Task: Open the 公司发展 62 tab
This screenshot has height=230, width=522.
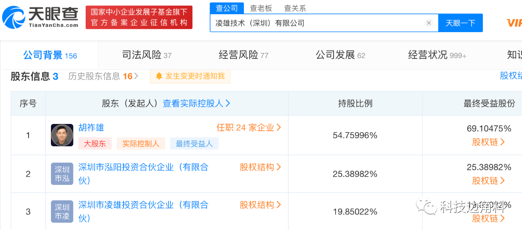Action: (341, 55)
